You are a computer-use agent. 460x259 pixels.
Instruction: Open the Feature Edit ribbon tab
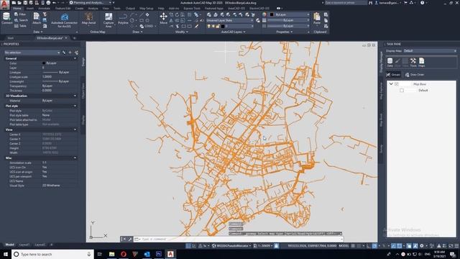pyautogui.click(x=63, y=9)
